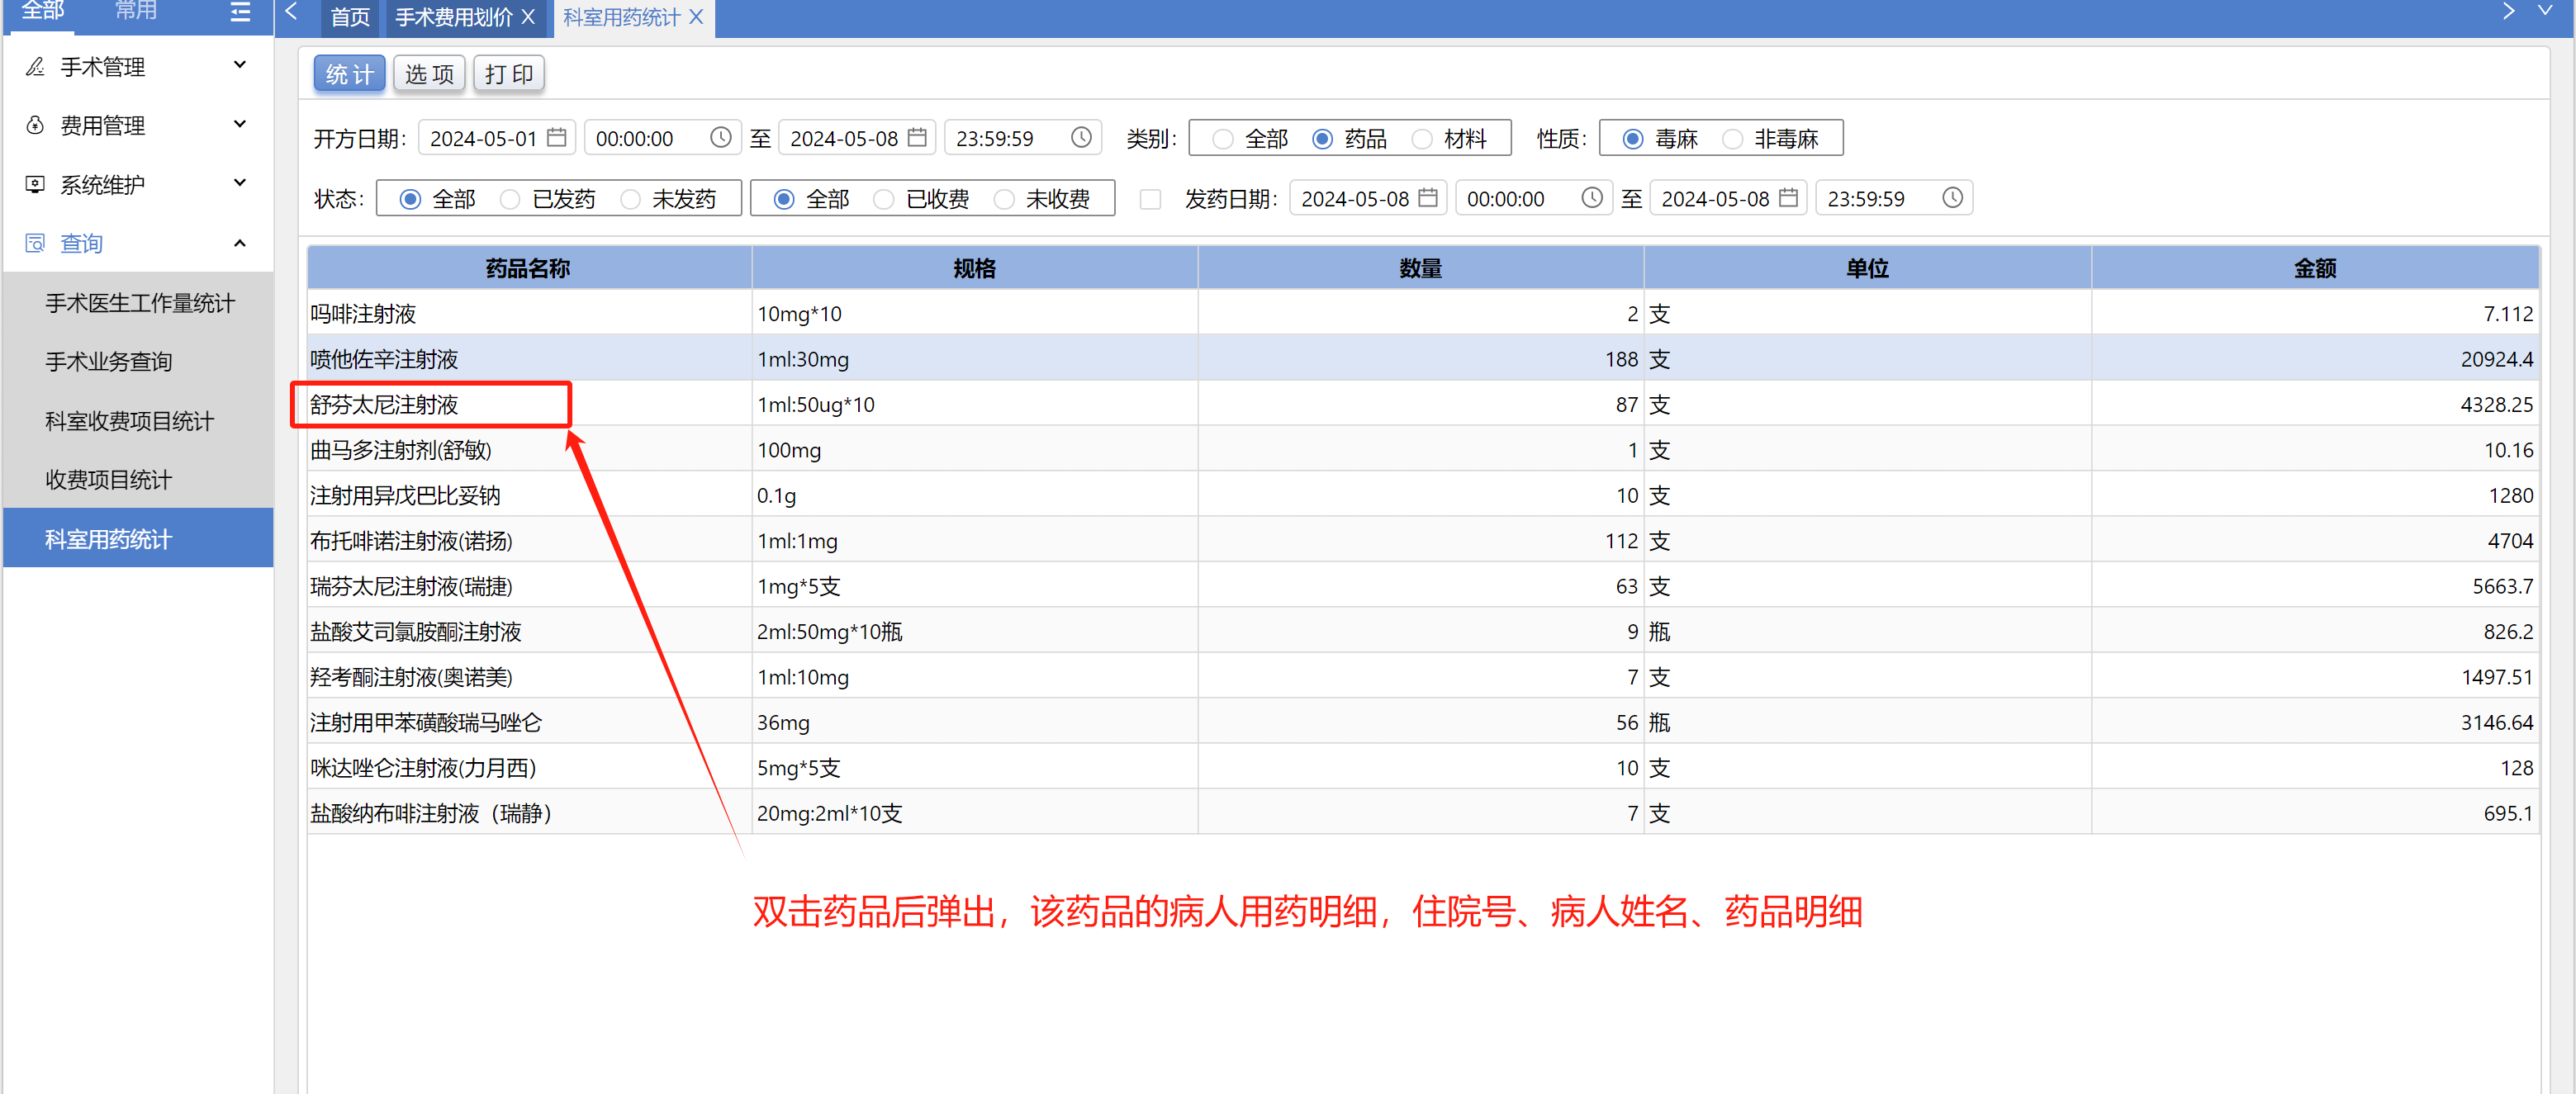This screenshot has width=2576, height=1094.
Task: Click clock icon next to prescription start time 00:00:00
Action: [x=720, y=138]
